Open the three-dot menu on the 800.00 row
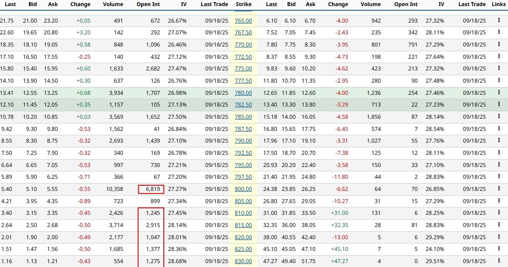The image size is (508, 267). pos(499,189)
